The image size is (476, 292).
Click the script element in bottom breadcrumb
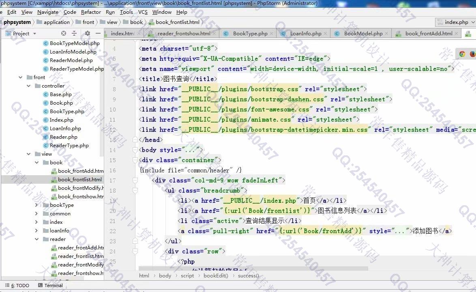tap(187, 276)
